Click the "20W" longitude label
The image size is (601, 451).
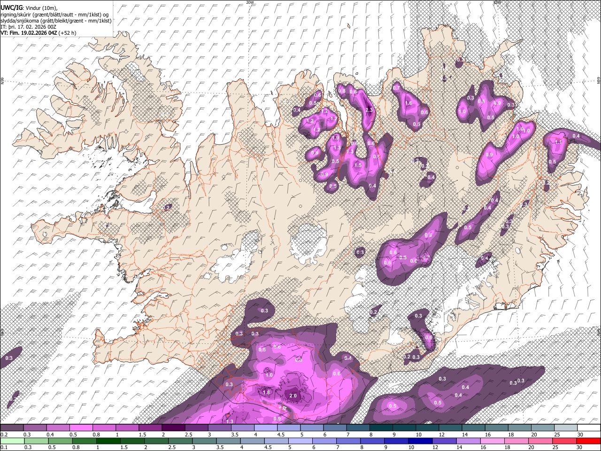pyautogui.click(x=249, y=2)
